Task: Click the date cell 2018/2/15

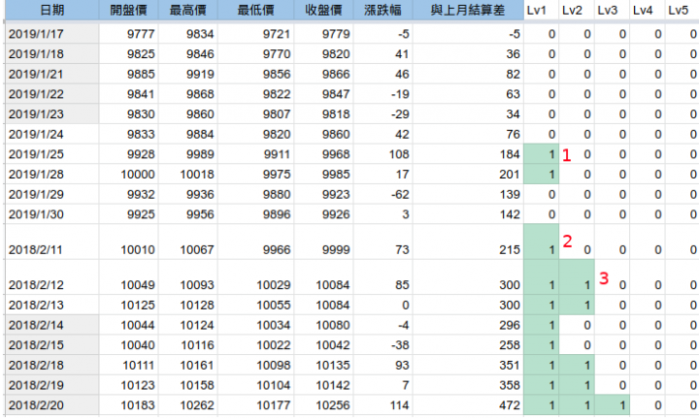Action: (x=51, y=345)
